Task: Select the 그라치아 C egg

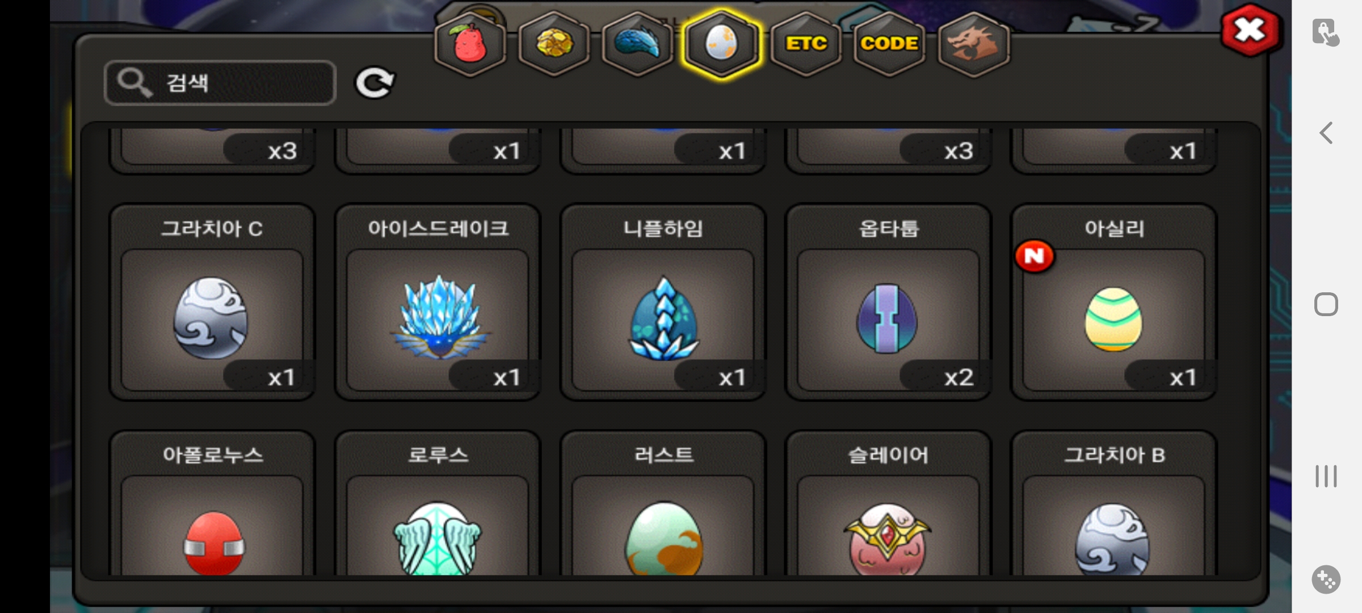Action: (212, 302)
